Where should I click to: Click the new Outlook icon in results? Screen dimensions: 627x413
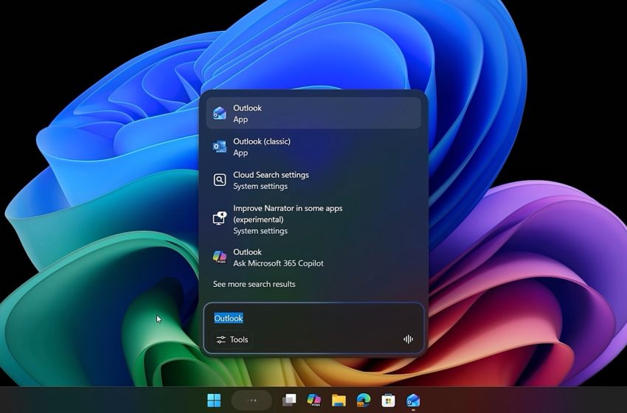[x=220, y=114]
